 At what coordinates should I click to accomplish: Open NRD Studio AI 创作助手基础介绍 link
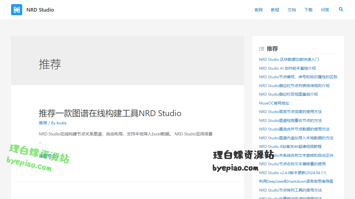(287, 68)
